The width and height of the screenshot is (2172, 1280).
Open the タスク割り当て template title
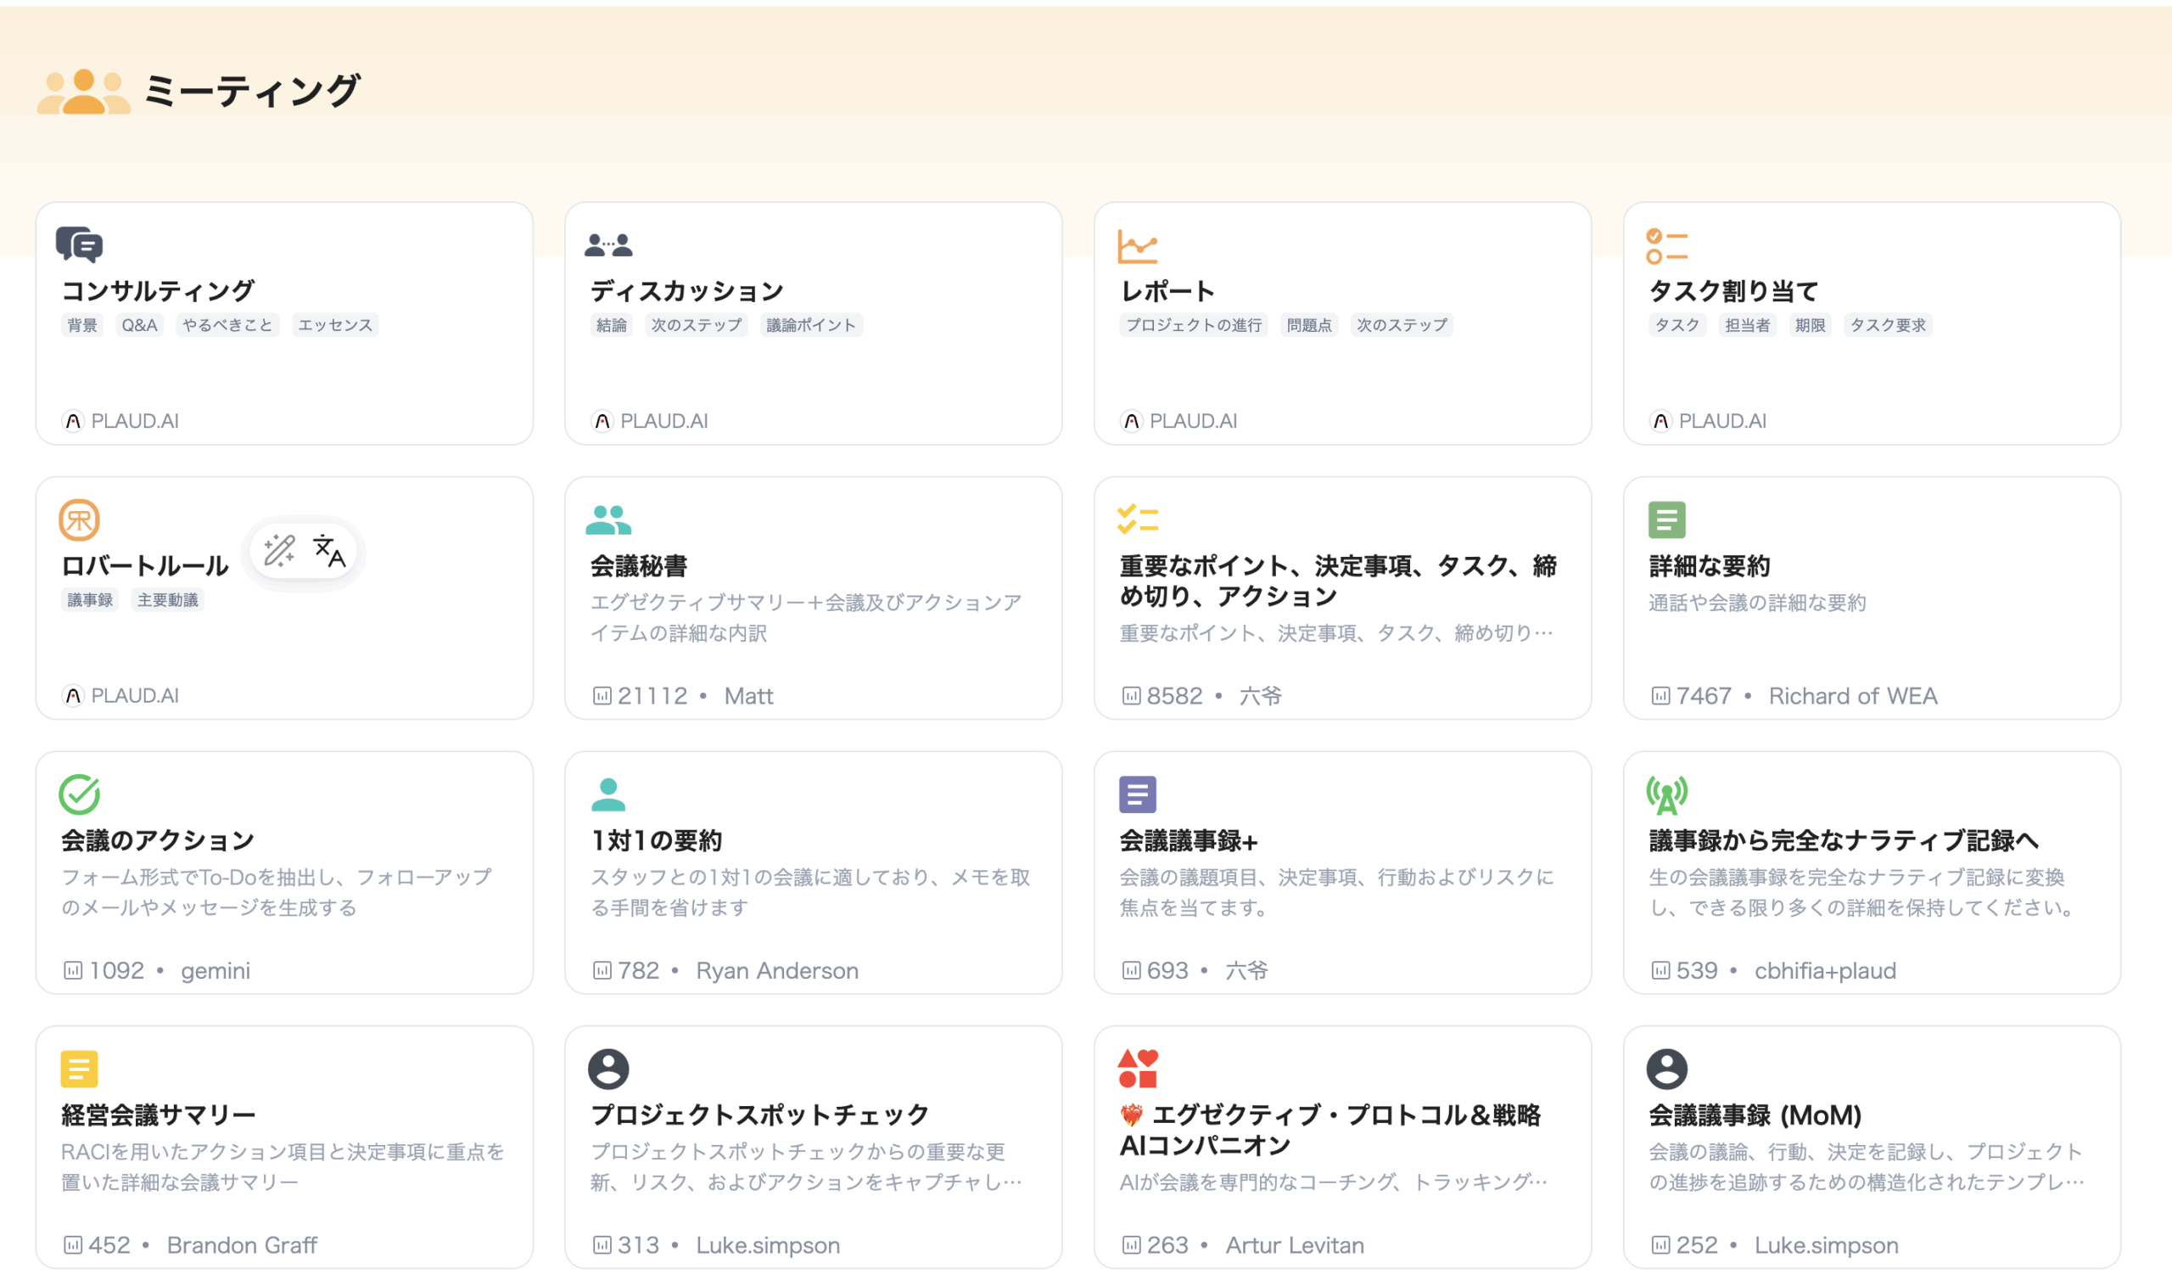pyautogui.click(x=1733, y=290)
